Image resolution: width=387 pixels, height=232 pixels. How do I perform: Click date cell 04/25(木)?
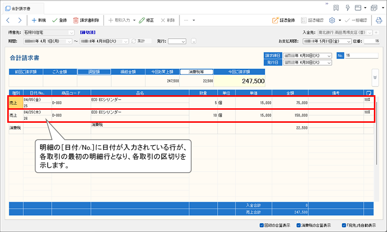(38, 112)
